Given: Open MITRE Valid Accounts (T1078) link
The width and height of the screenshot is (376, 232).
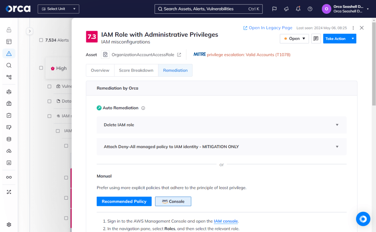Looking at the screenshot, I should click(249, 55).
